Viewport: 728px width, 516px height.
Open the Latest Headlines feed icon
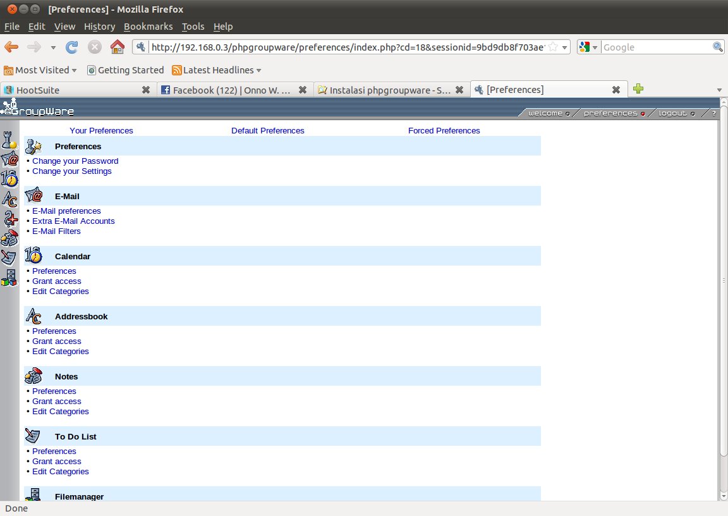click(176, 70)
